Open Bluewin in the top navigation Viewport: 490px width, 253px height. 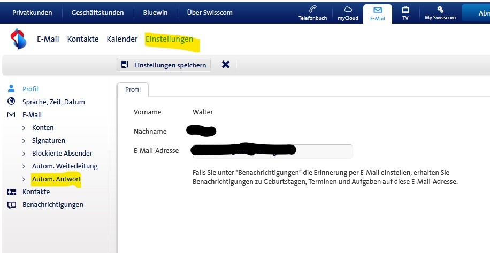pos(155,13)
